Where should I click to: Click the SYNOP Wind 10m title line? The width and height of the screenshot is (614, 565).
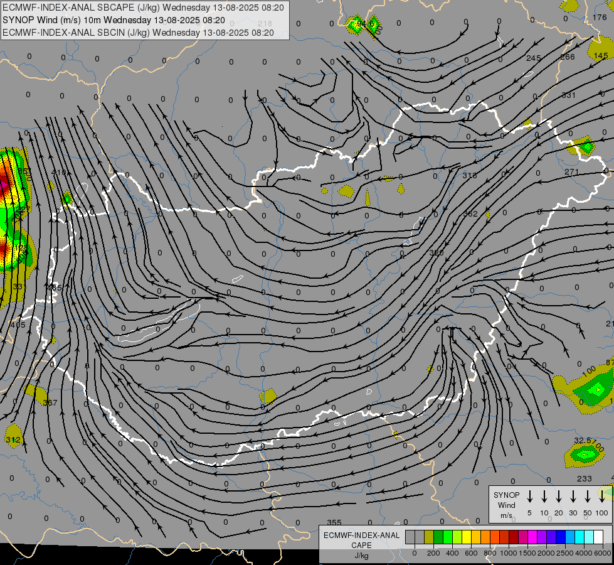click(x=114, y=20)
